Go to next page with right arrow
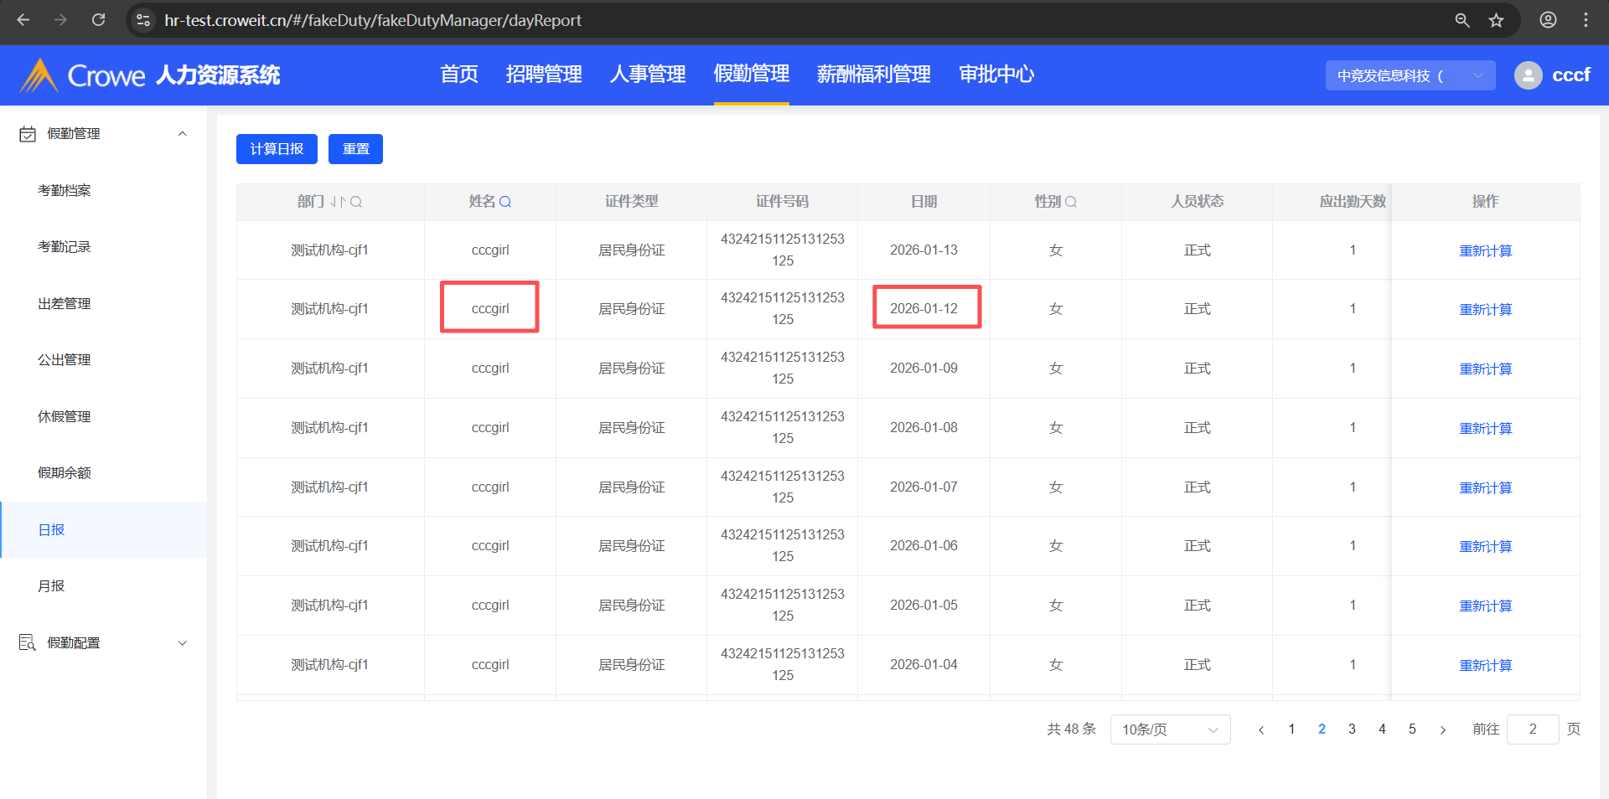The image size is (1609, 799). pyautogui.click(x=1442, y=729)
